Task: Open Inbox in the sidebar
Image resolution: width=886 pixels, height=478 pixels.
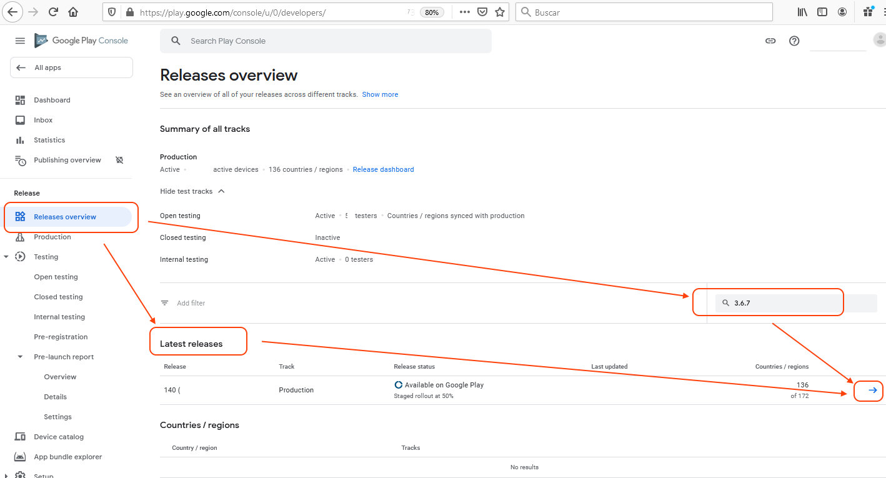Action: click(43, 120)
